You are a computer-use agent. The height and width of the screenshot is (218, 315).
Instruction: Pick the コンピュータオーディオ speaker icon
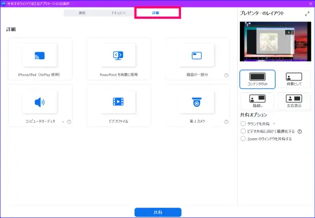pos(40,102)
